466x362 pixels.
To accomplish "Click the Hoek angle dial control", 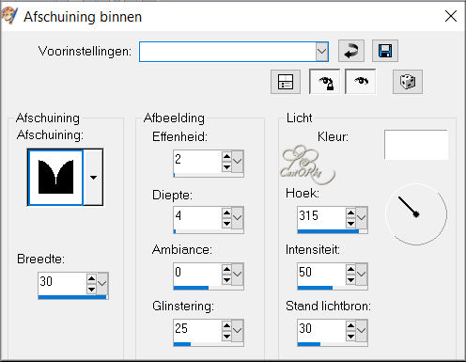I will [416, 214].
